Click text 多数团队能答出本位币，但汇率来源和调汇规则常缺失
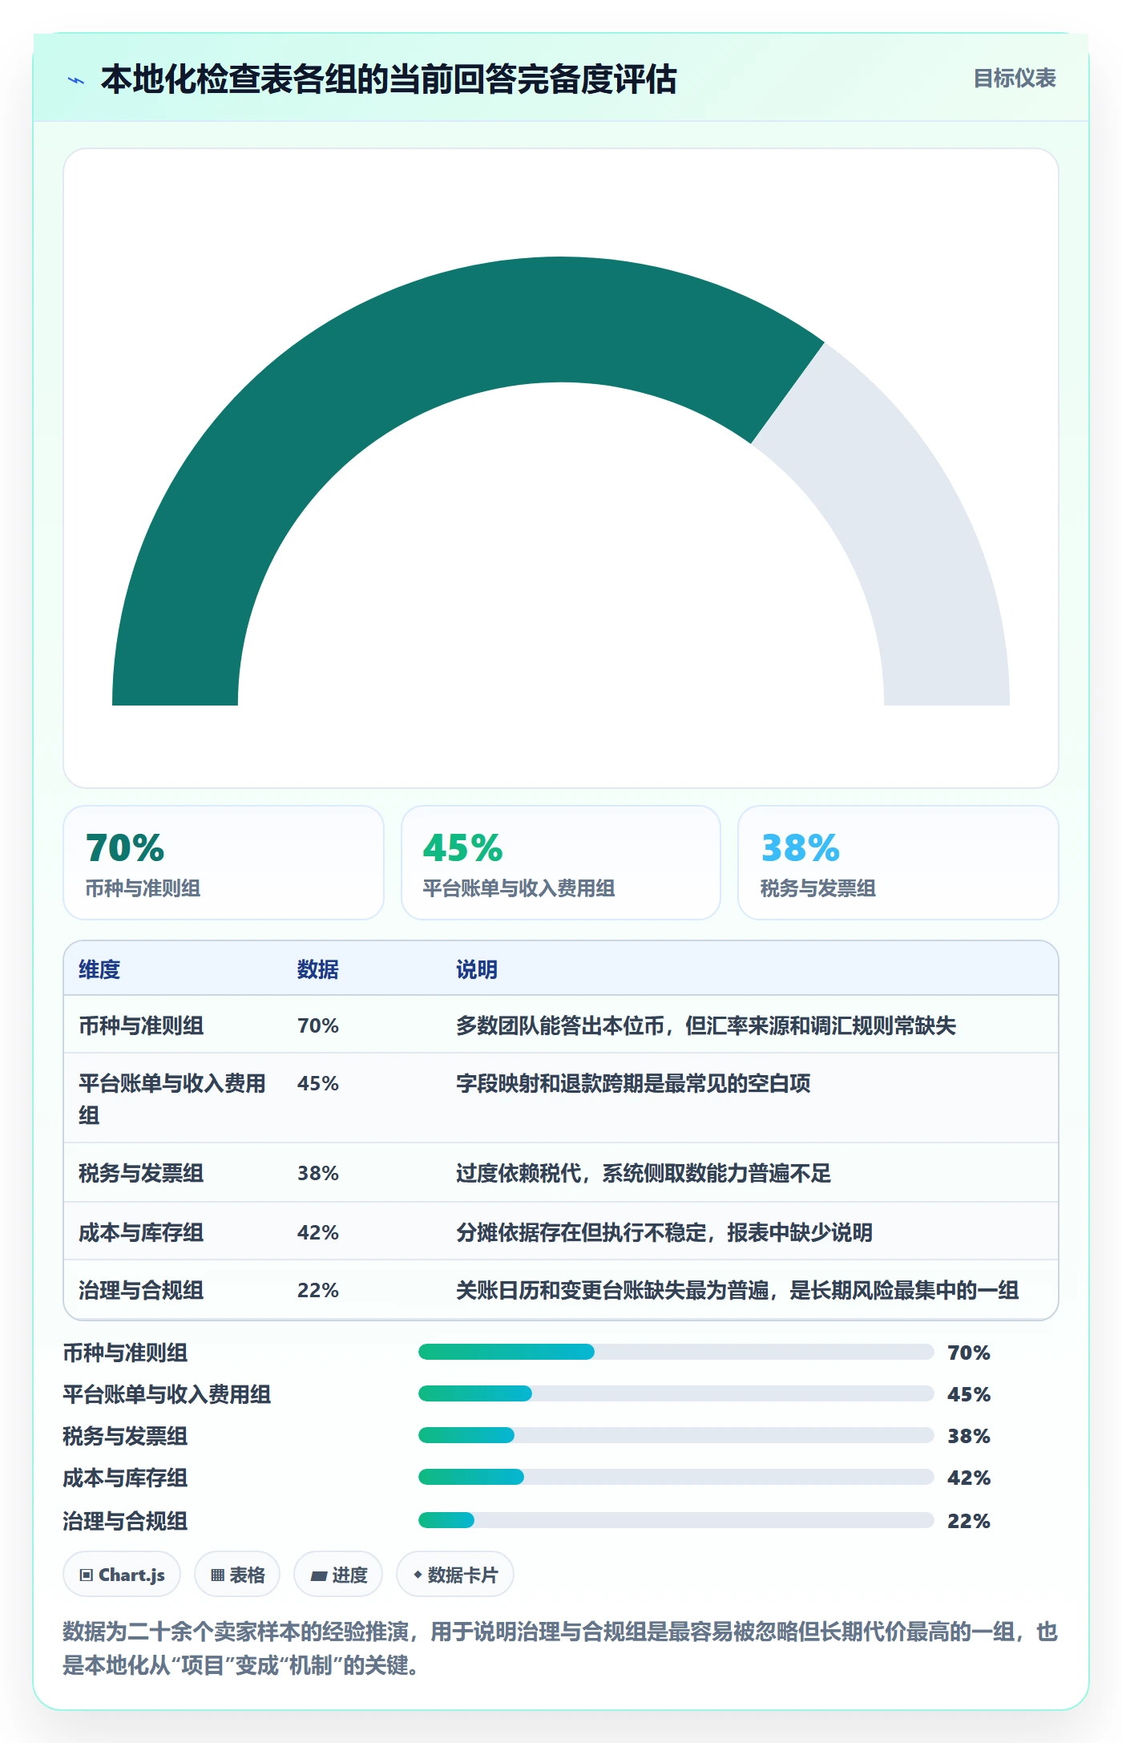The image size is (1122, 1743). 706,1025
